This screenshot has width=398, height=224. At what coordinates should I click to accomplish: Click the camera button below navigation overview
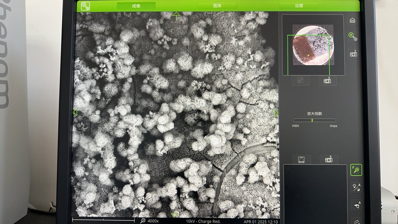(327, 80)
